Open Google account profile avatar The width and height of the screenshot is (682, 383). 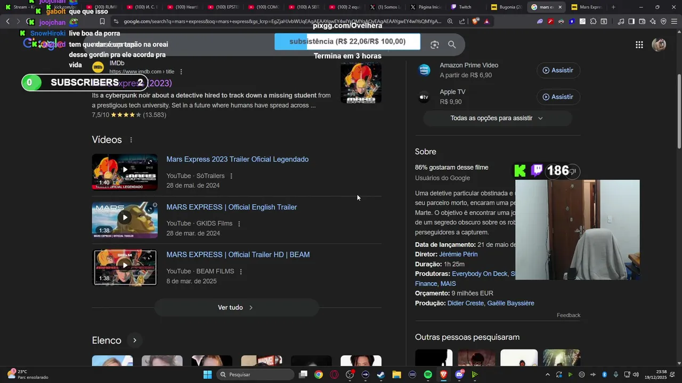tap(659, 45)
